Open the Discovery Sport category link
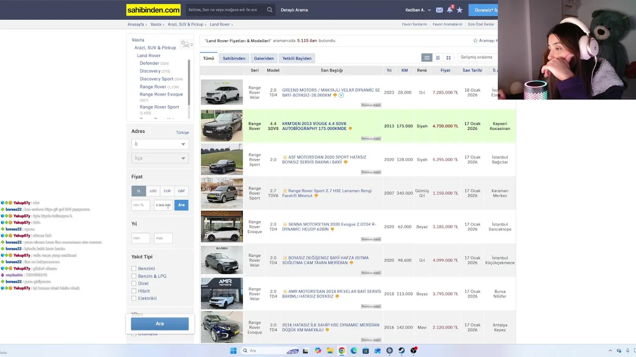Image resolution: width=636 pixels, height=357 pixels. point(157,79)
